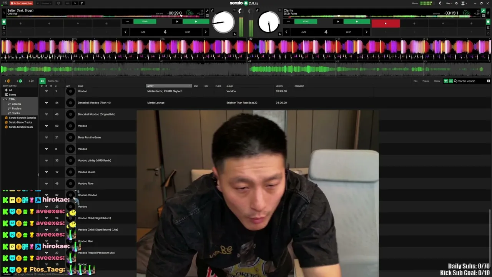Open the deck 1 key lock note icon
This screenshot has height=277, width=492.
(212, 11)
